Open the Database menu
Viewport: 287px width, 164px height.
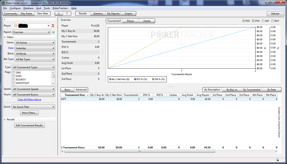click(x=28, y=8)
